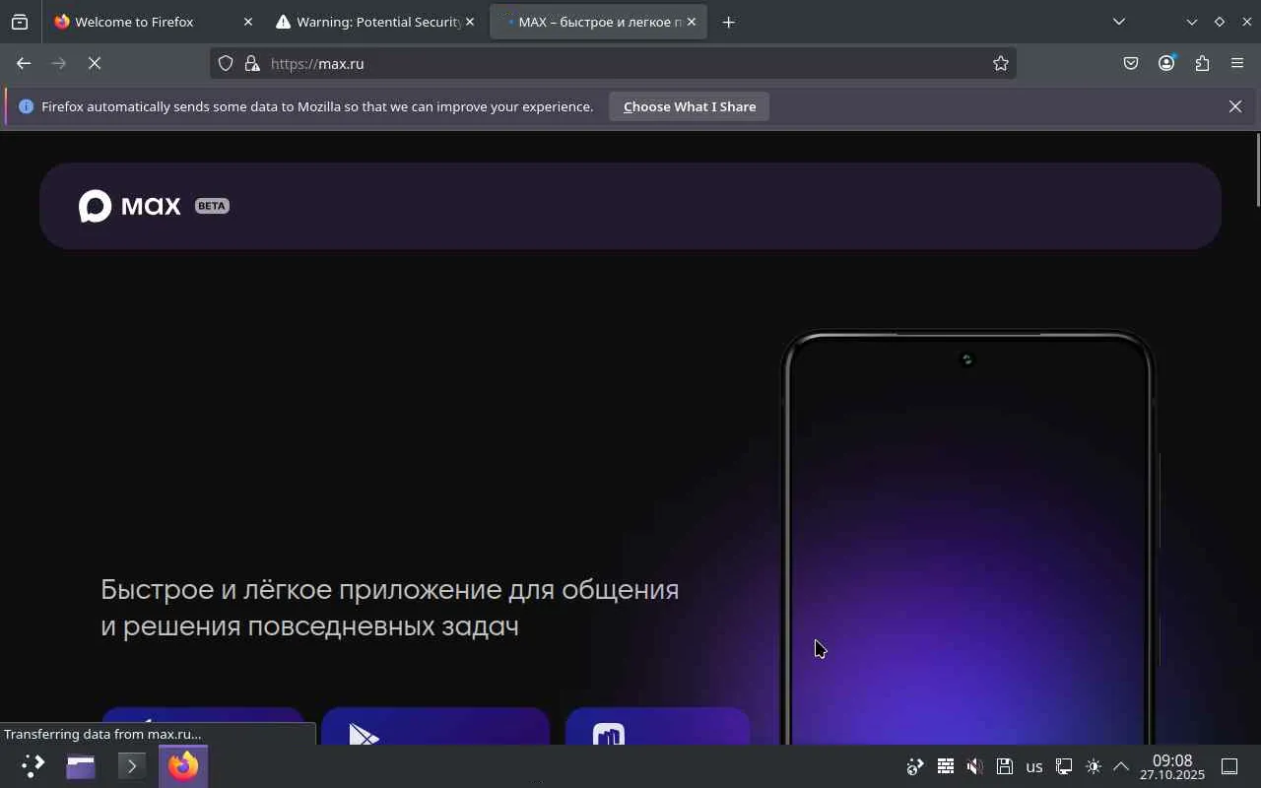
Task: Select the MAX – быстрое и легкое tab
Action: tap(598, 22)
